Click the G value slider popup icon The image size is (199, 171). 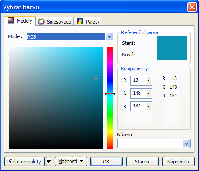tap(149, 94)
